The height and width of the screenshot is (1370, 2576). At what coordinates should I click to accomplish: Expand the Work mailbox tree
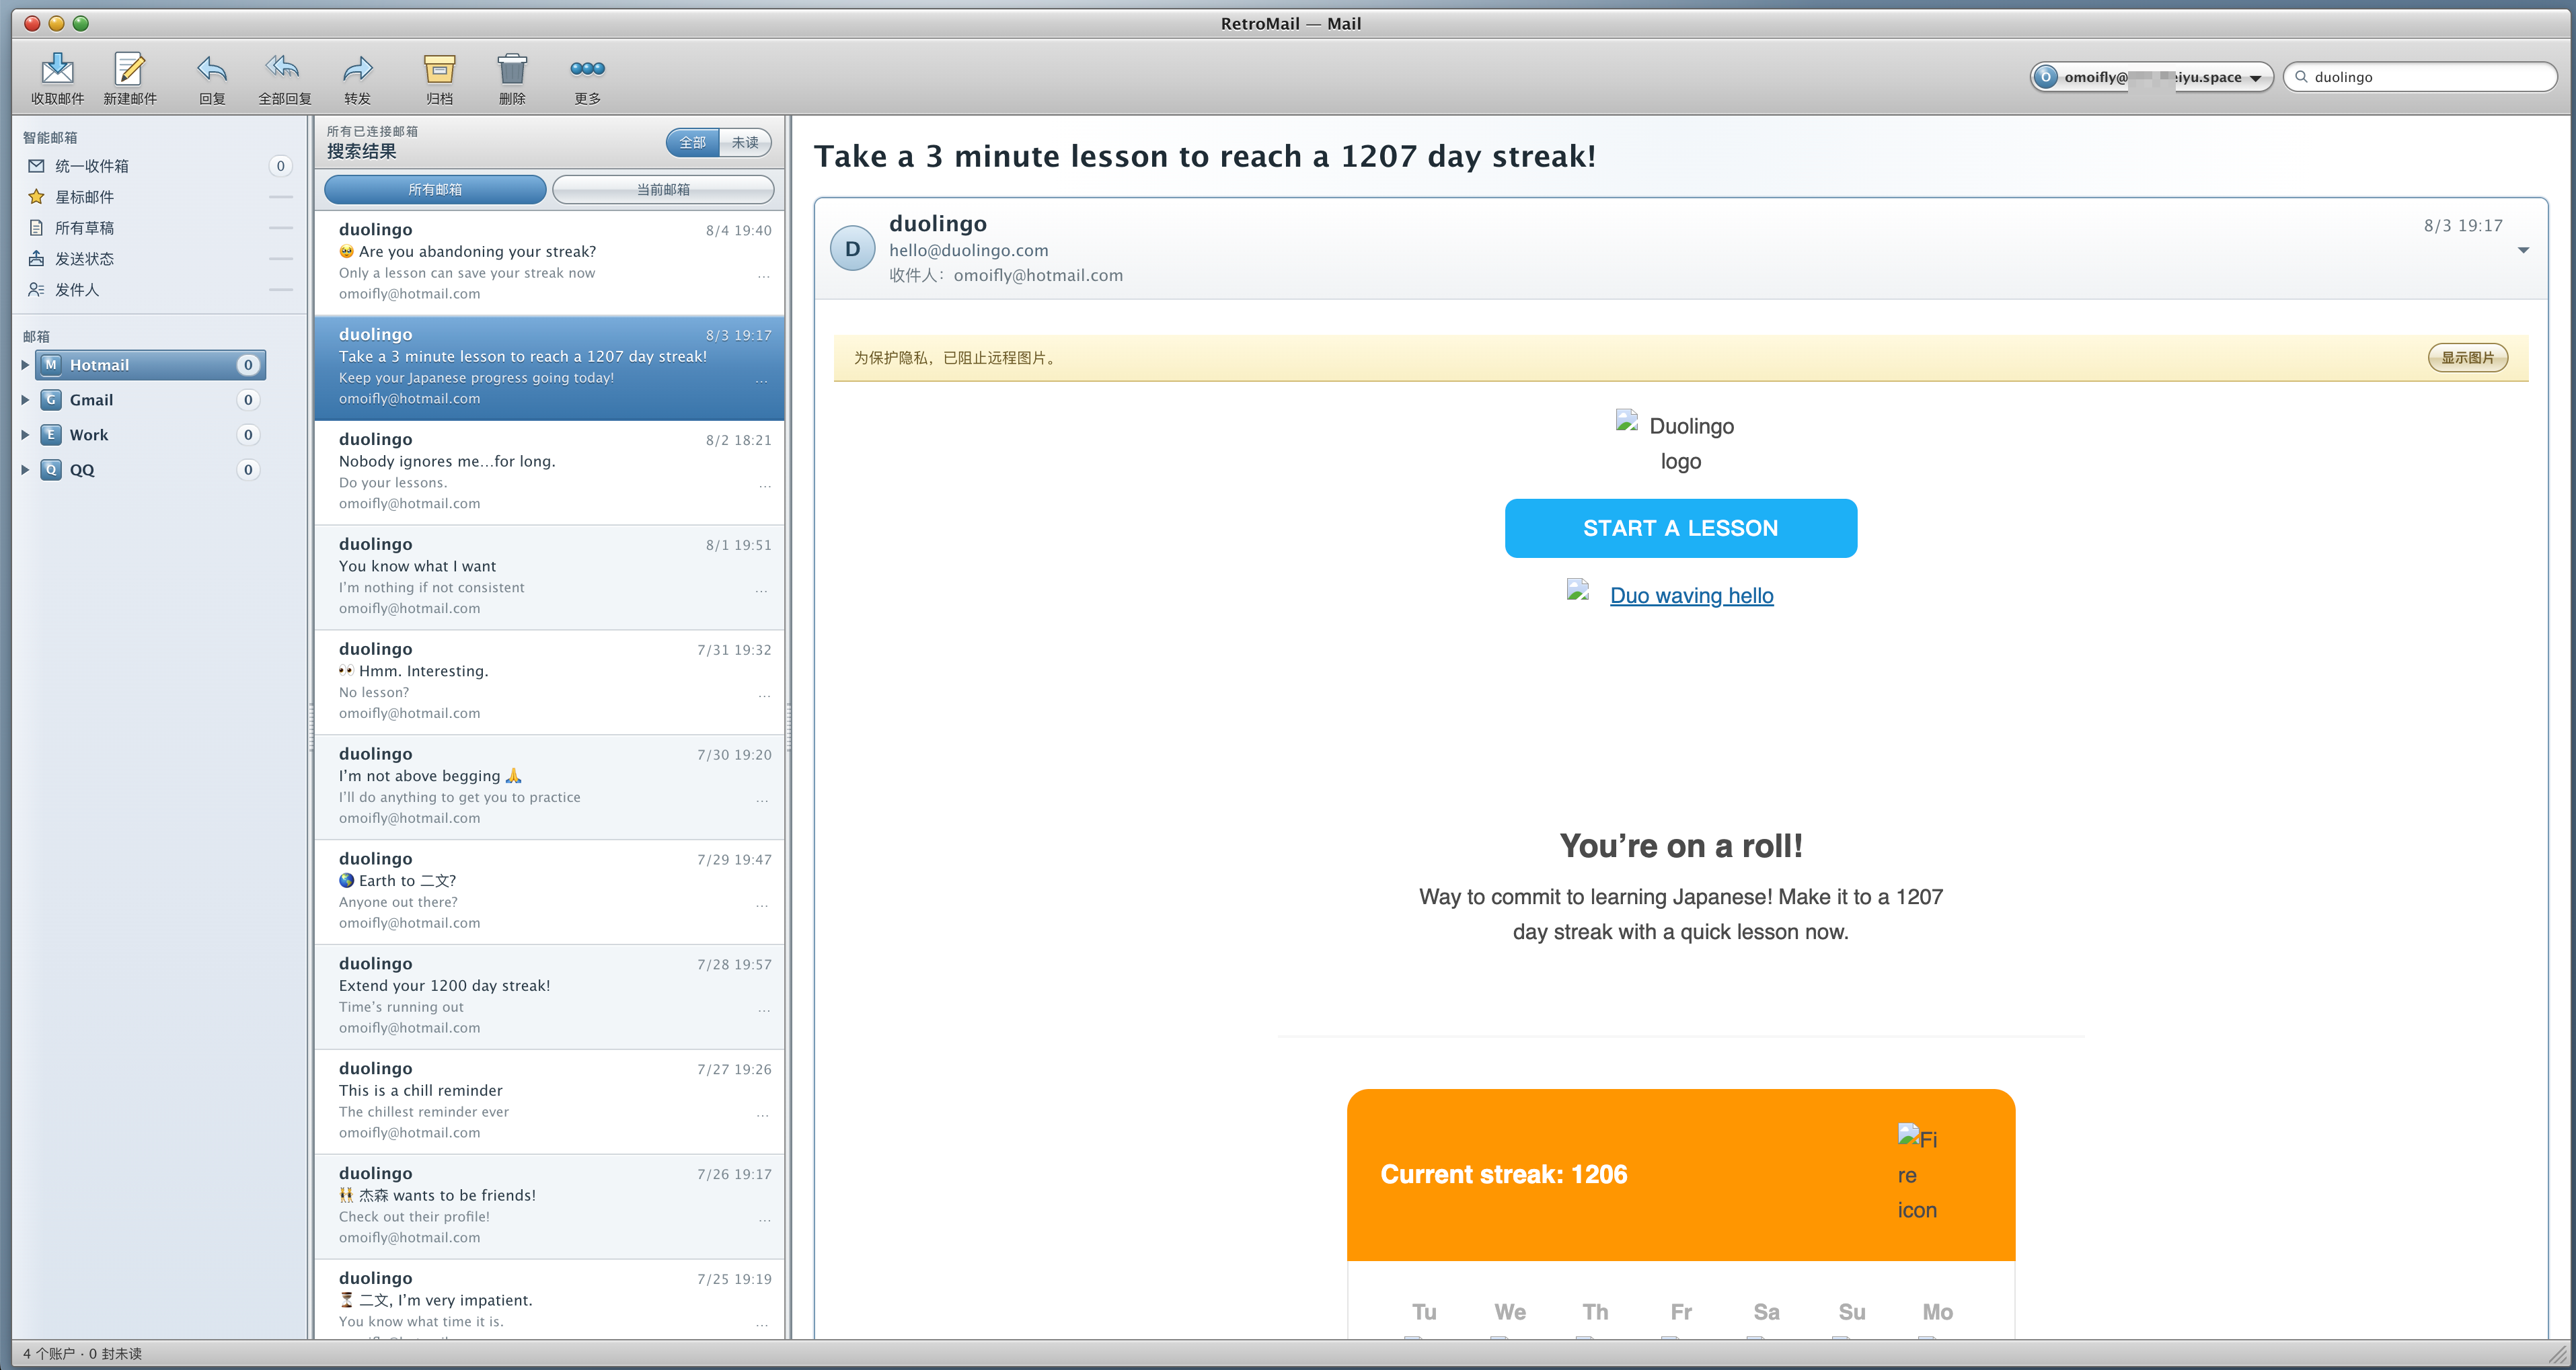click(25, 435)
